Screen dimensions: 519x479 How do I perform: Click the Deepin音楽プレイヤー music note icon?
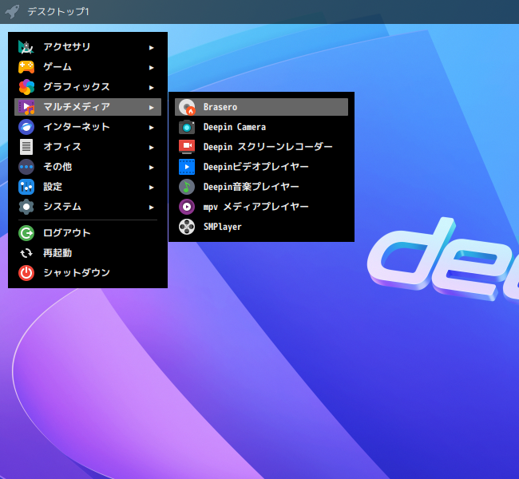tap(187, 187)
